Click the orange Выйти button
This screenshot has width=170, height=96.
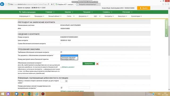(x=143, y=8)
